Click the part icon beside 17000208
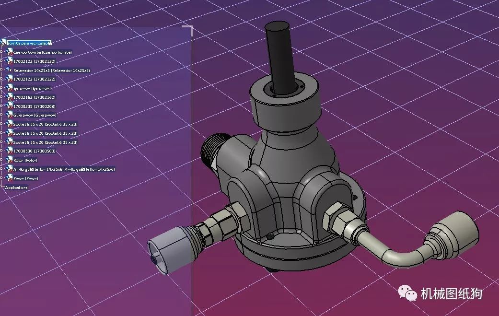 click(10, 106)
